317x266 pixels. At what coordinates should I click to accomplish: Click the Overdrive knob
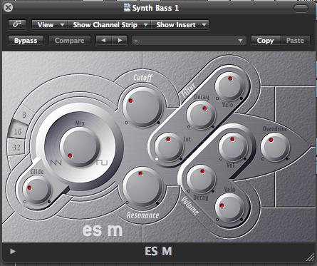pyautogui.click(x=275, y=147)
